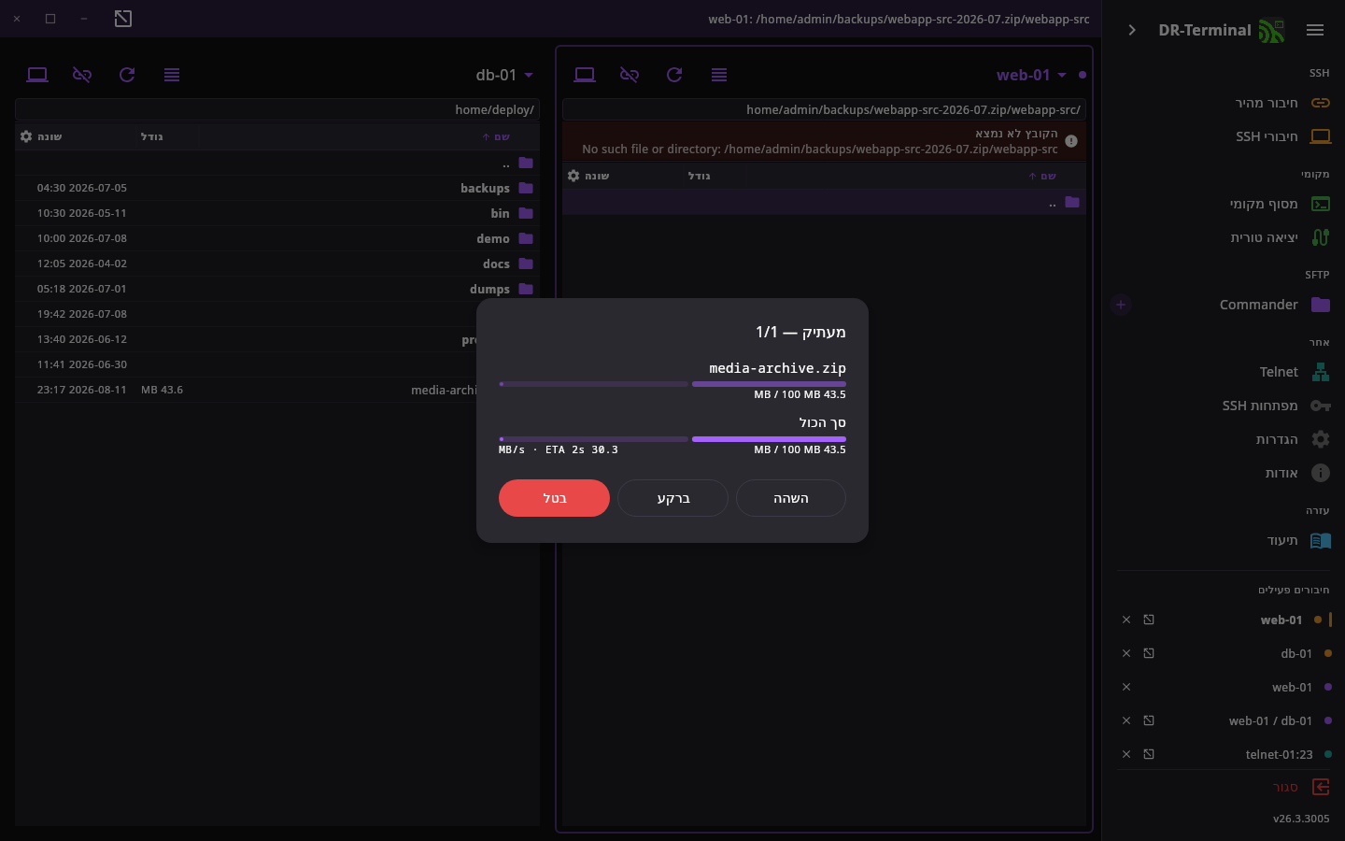
Task: Open אודות about info icon
Action: (1321, 473)
